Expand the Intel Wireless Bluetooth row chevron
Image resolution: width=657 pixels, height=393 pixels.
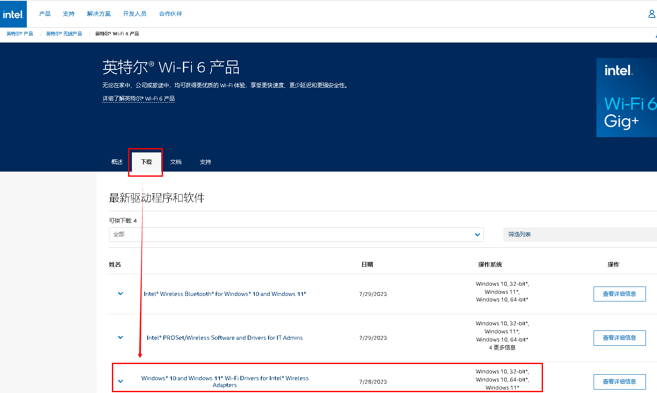pos(120,293)
